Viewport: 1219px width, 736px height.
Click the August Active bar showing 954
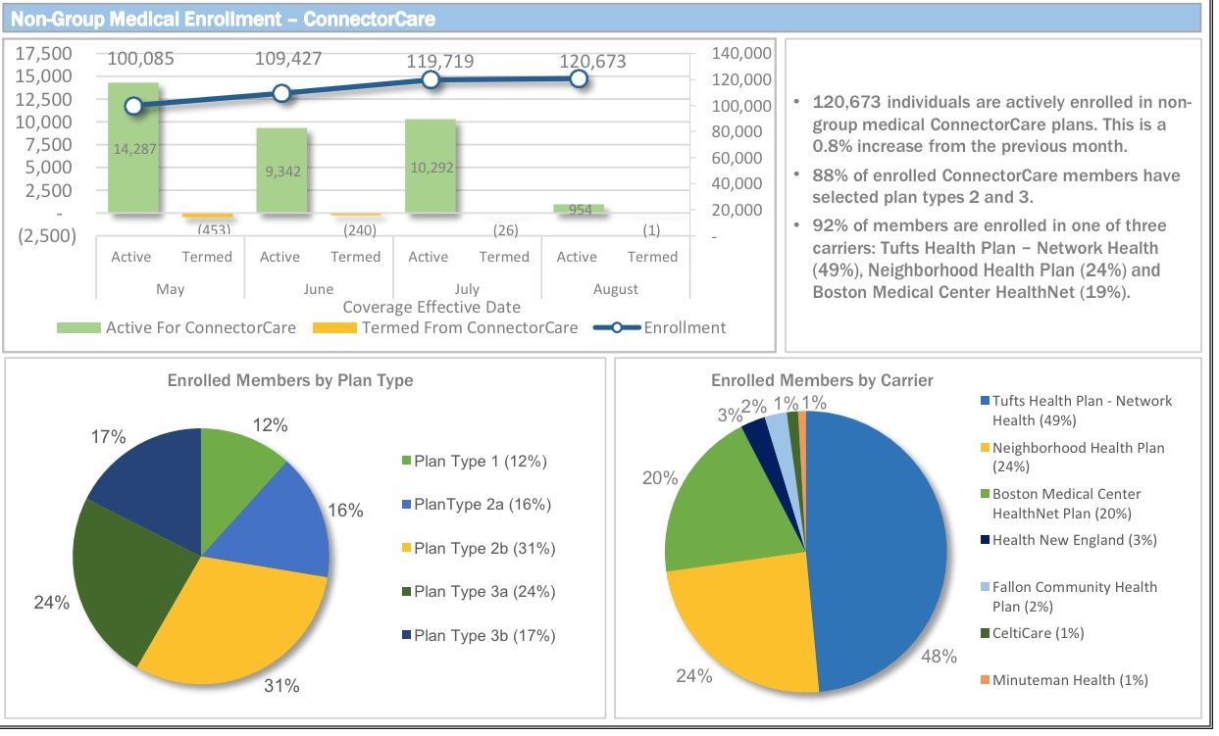(x=578, y=209)
